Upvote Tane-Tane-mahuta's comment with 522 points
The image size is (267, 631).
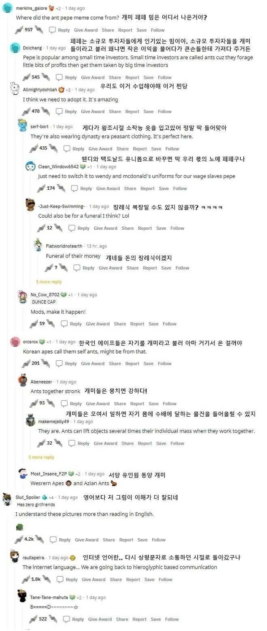click(x=33, y=619)
